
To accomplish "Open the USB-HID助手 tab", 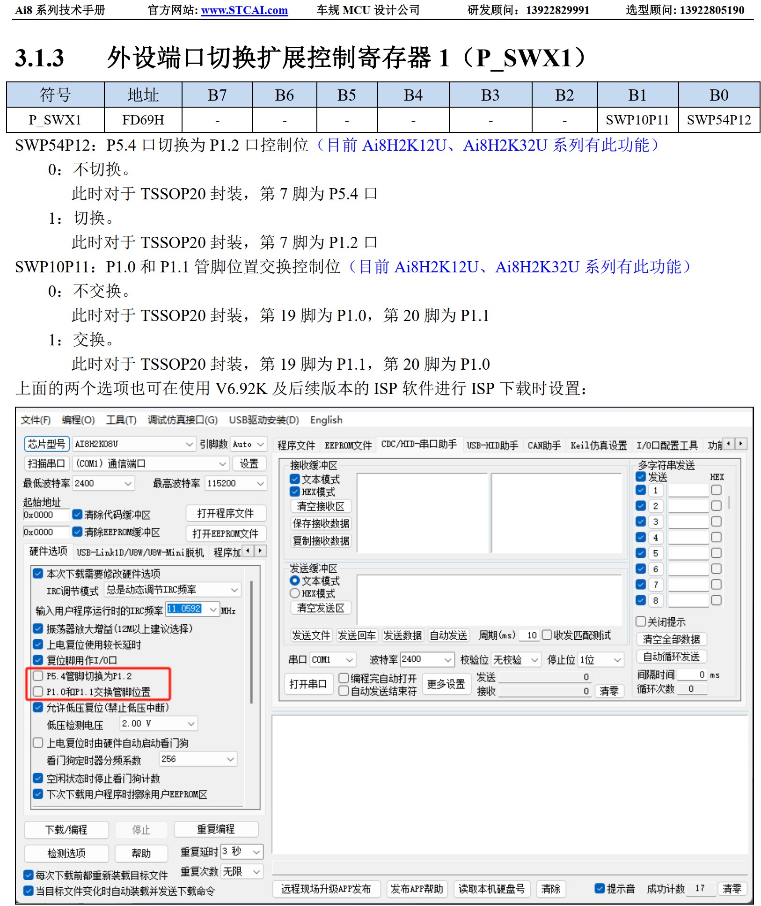I will (x=492, y=445).
